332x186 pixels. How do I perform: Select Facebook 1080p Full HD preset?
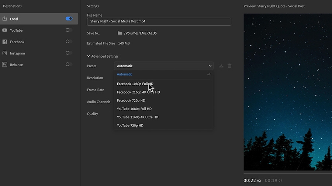(x=164, y=84)
